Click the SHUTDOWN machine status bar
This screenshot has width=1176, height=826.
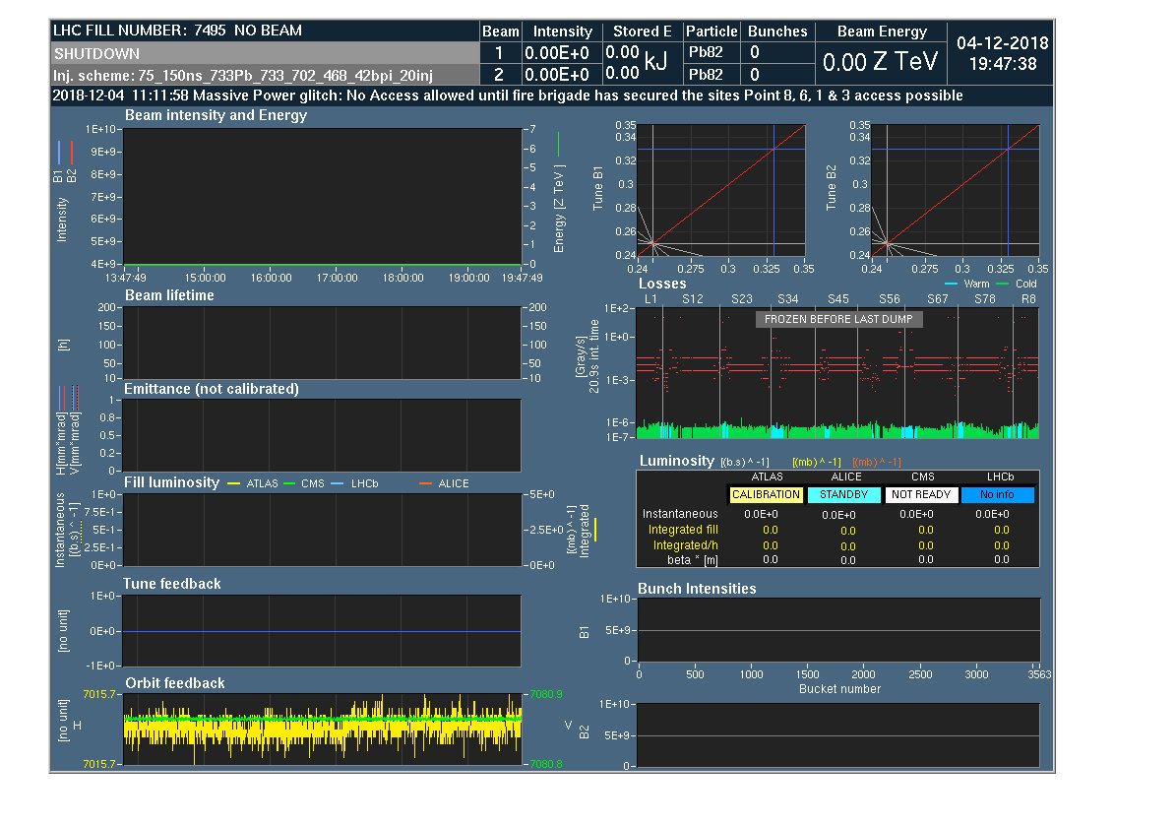(266, 53)
